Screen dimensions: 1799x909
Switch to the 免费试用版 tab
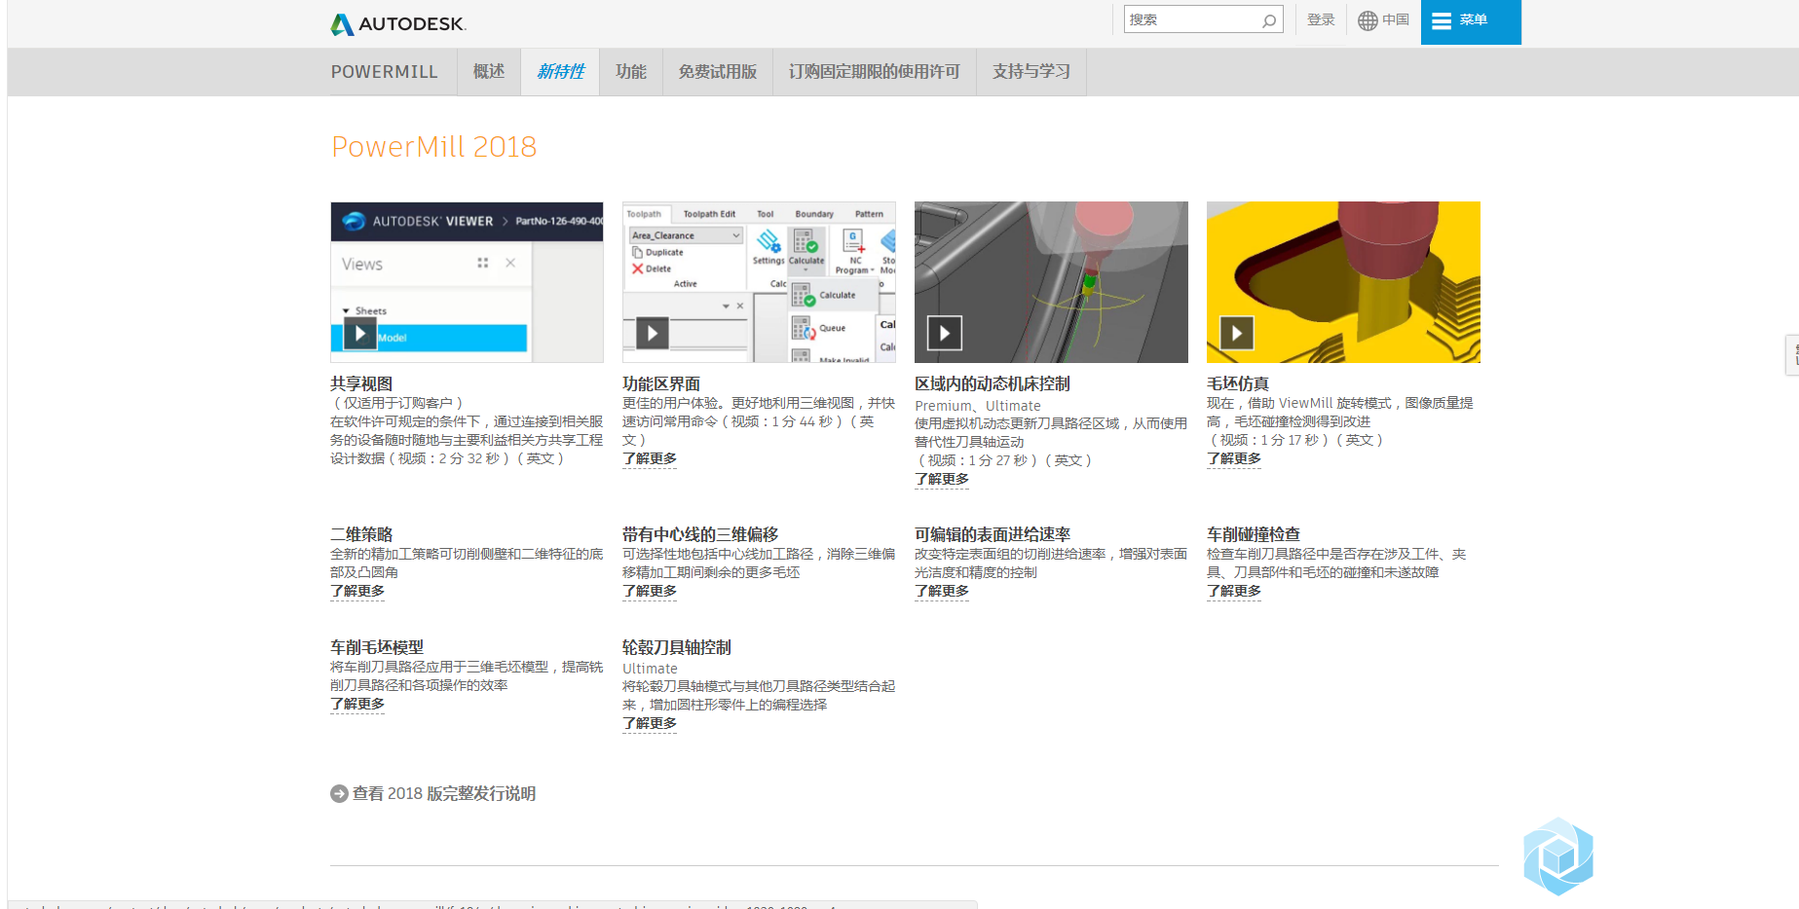click(718, 72)
